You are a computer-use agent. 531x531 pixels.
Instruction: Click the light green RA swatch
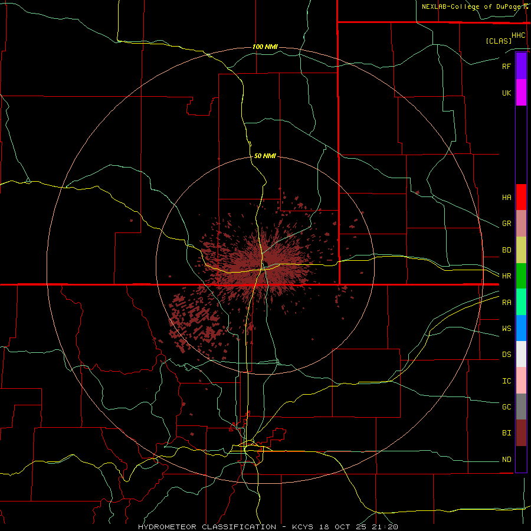521,302
